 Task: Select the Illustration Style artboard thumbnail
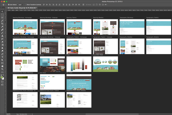tap(105, 64)
